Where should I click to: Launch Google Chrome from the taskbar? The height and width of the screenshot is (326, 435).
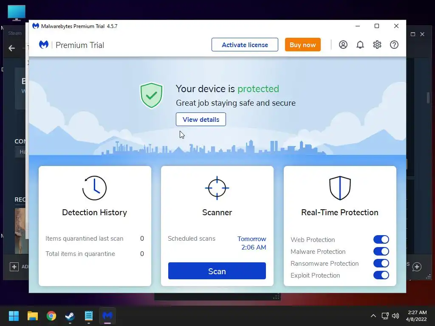tap(51, 316)
